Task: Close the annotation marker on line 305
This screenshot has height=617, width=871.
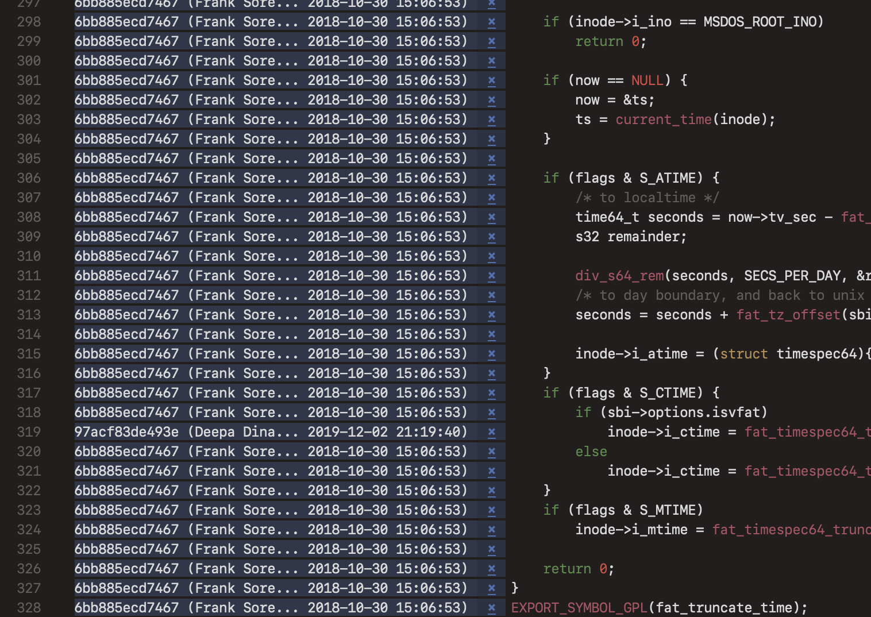Action: tap(491, 158)
